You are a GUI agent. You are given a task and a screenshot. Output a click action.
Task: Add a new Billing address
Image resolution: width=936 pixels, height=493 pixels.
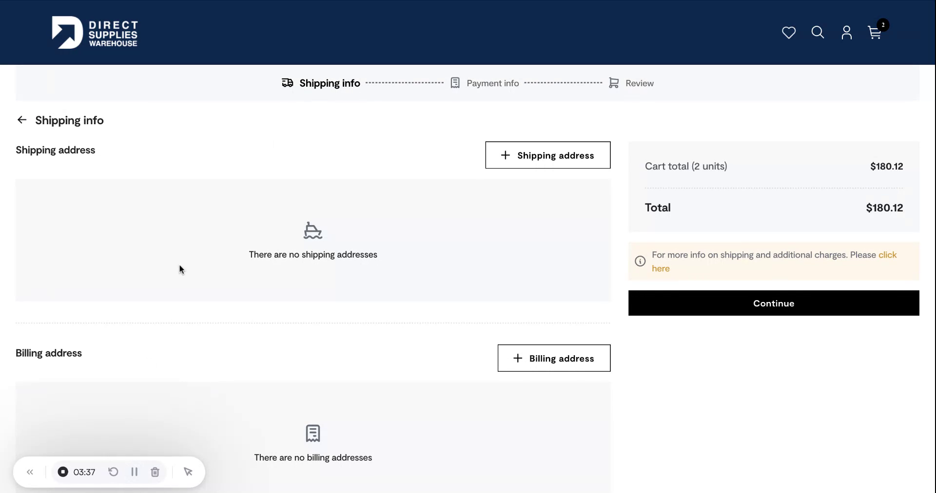coord(554,358)
